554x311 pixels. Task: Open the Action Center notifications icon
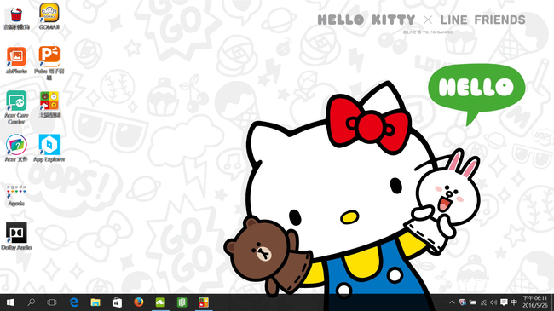[504, 302]
